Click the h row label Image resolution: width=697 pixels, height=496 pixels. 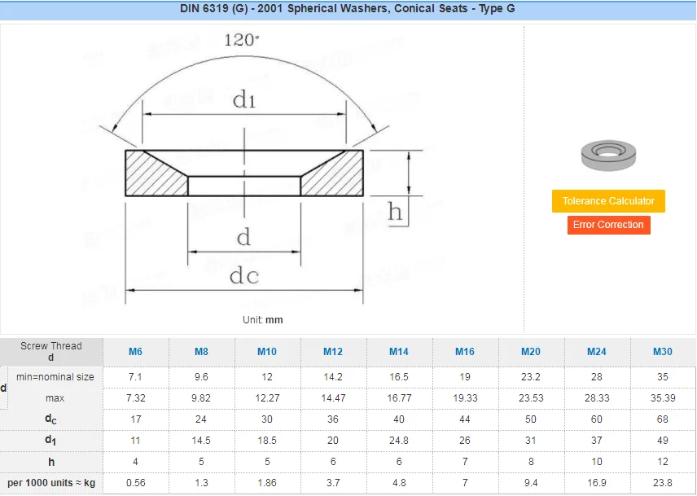coord(51,462)
